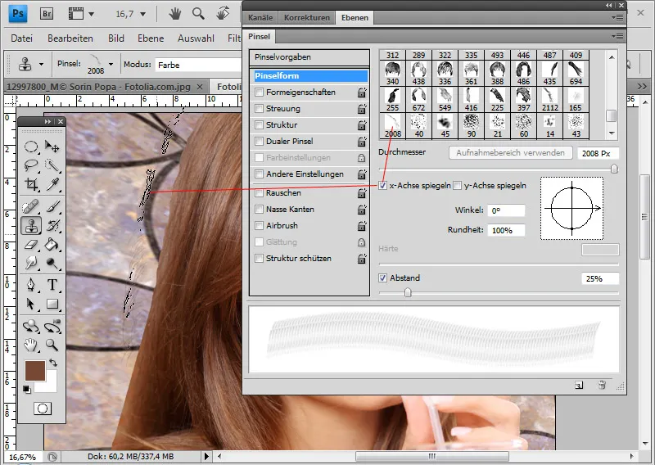Enable Rauschen checkbox
This screenshot has height=465, width=655.
[259, 193]
